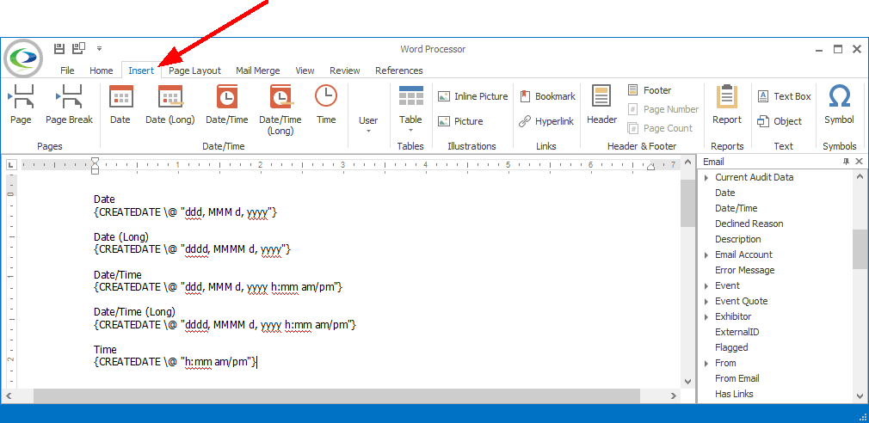
Task: Click the document horizontal scrollbar thumb
Action: tap(336, 395)
